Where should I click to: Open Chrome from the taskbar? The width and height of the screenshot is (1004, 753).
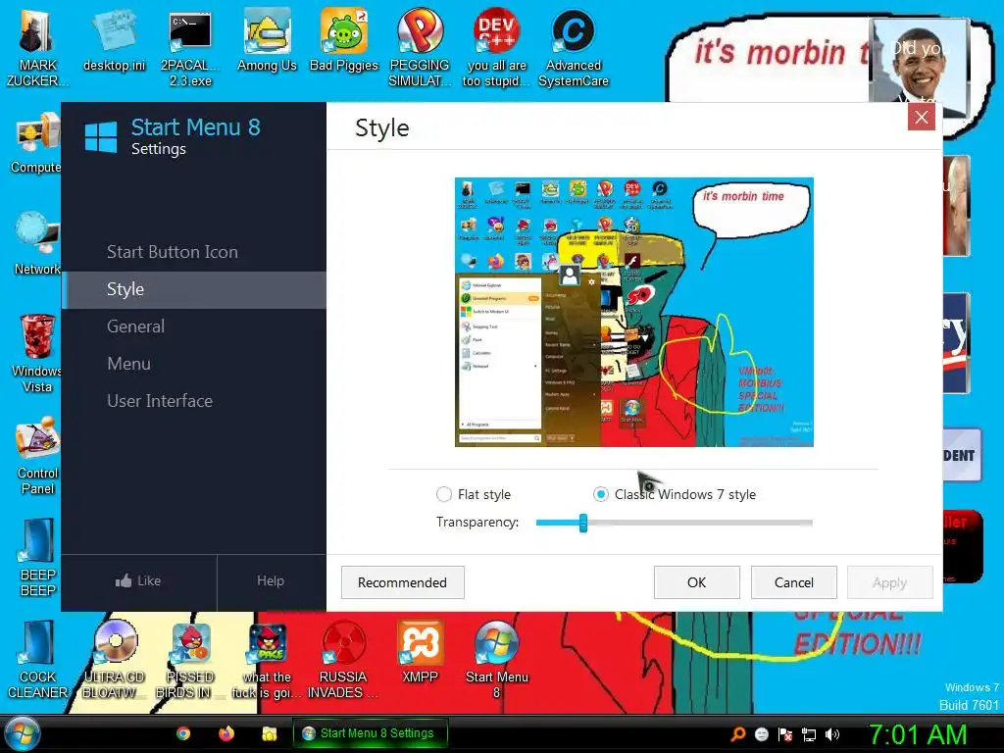pos(183,733)
